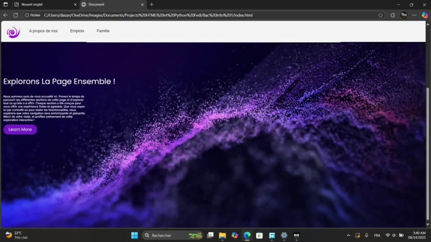This screenshot has width=431, height=242.
Task: Open Microsoft Store from taskbar
Action: pyautogui.click(x=259, y=236)
